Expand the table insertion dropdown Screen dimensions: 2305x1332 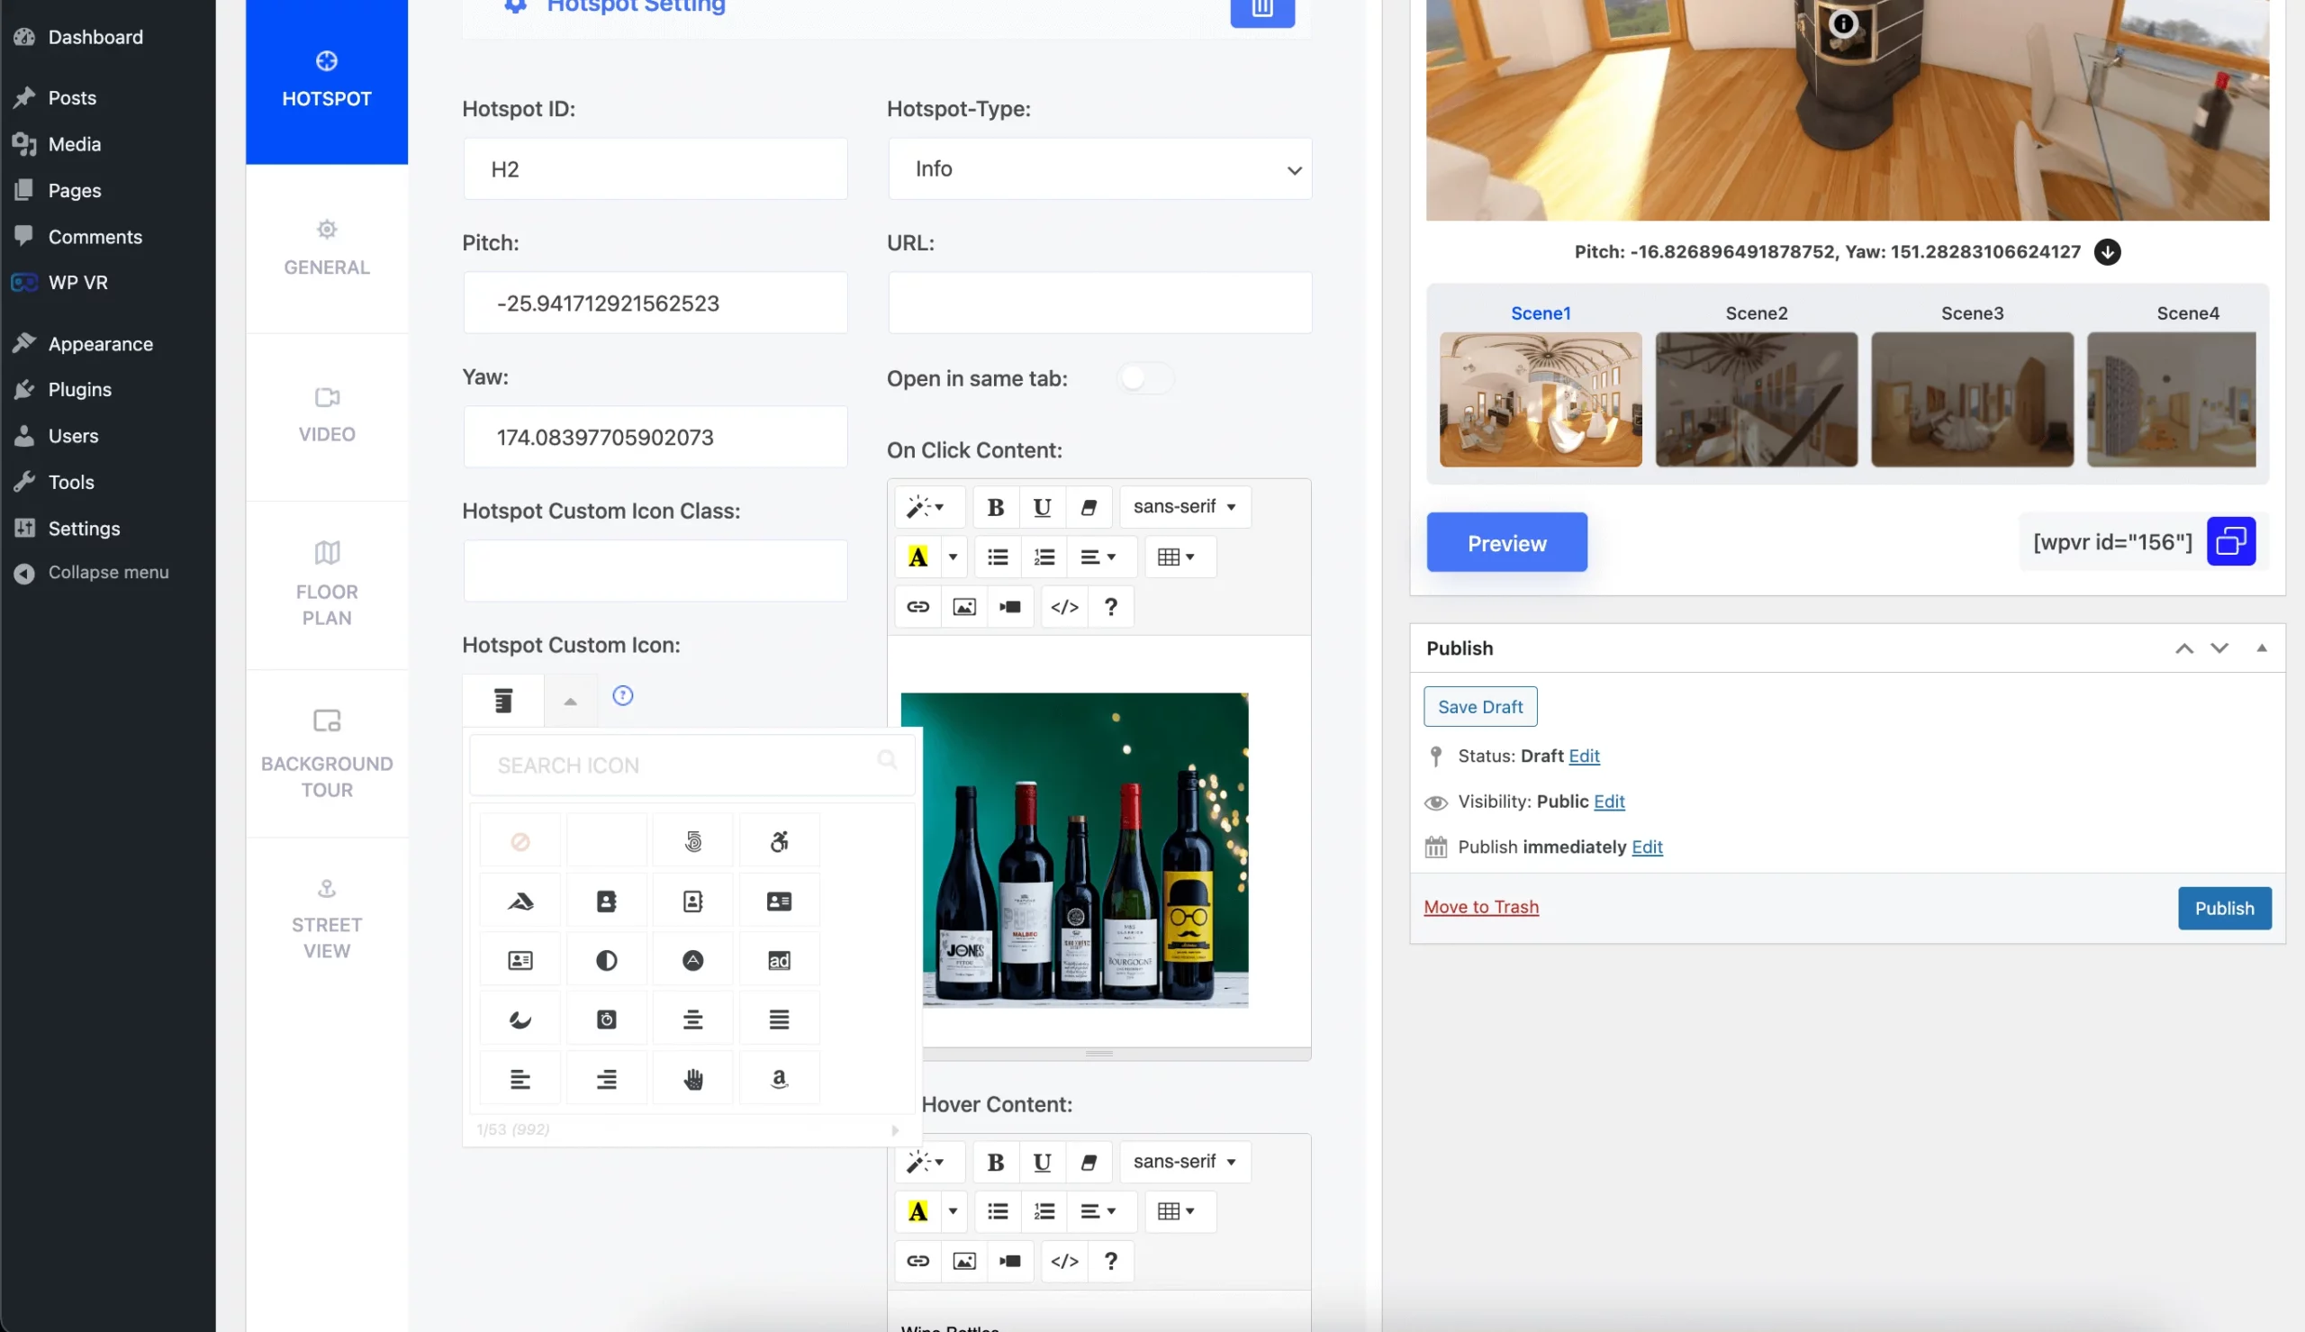(x=1190, y=557)
